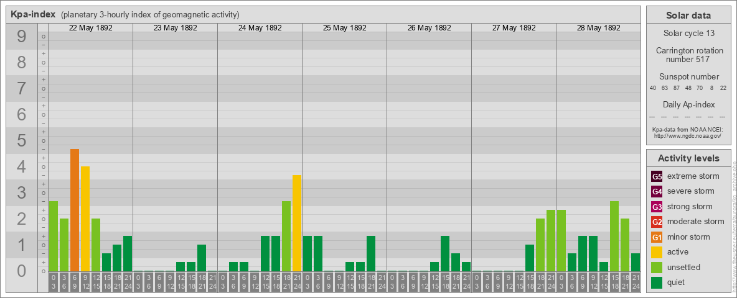The width and height of the screenshot is (737, 298).
Task: Click the G2 moderate storm legend icon
Action: 657,222
